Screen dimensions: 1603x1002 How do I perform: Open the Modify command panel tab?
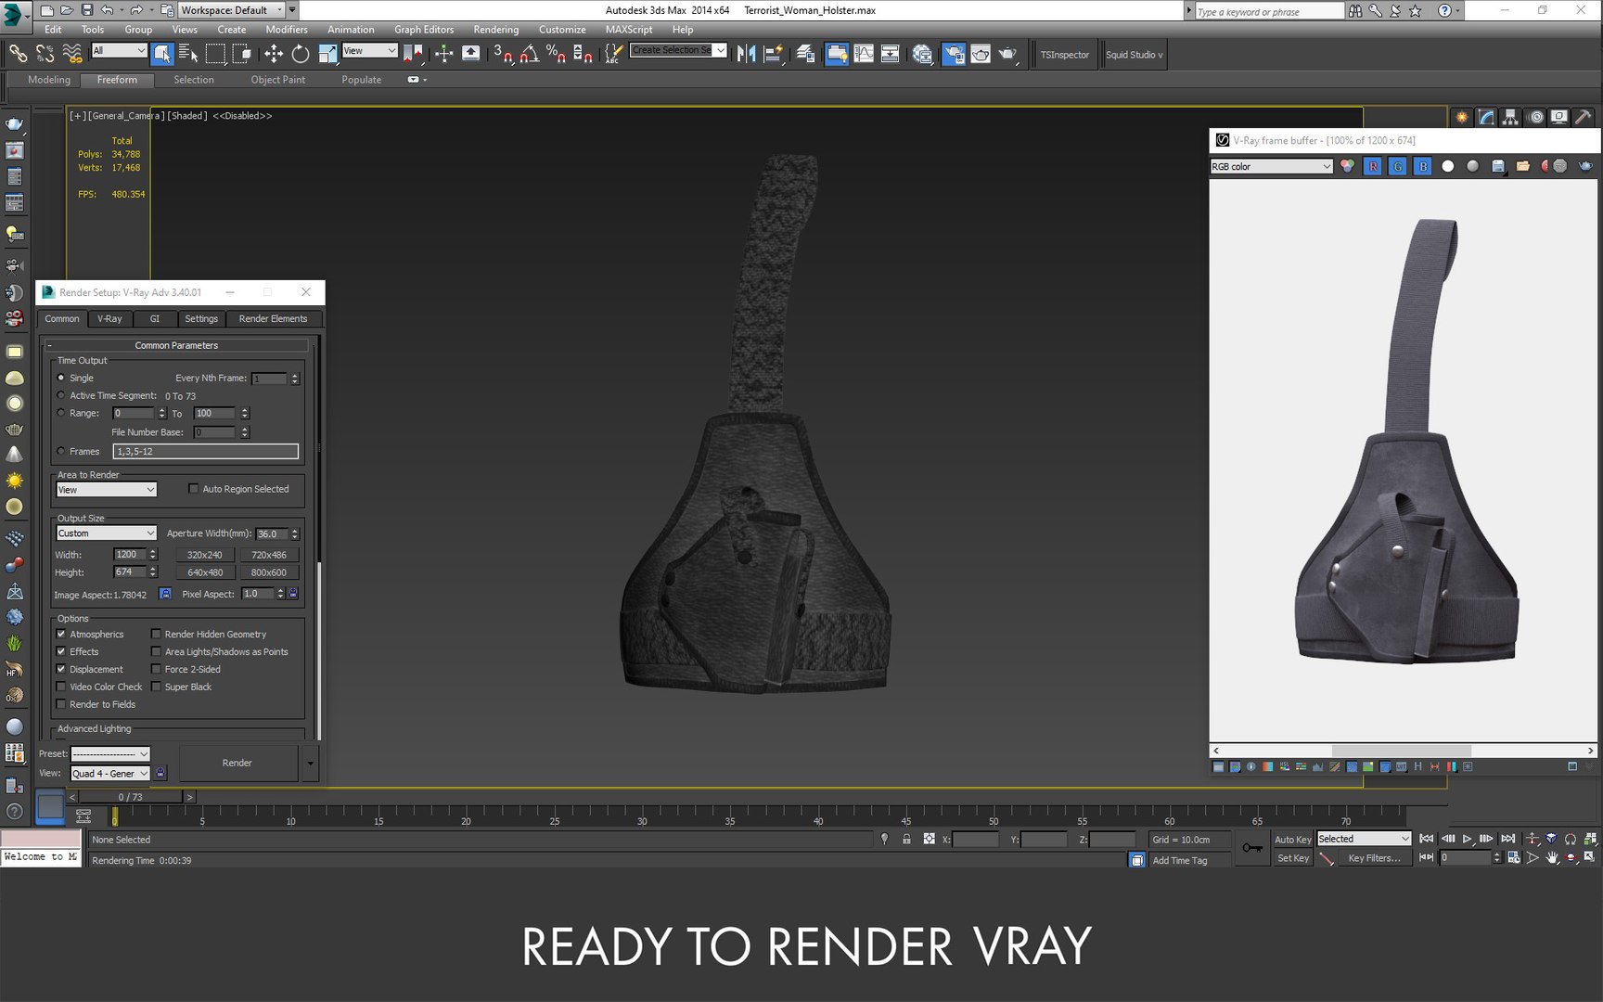point(1487,117)
